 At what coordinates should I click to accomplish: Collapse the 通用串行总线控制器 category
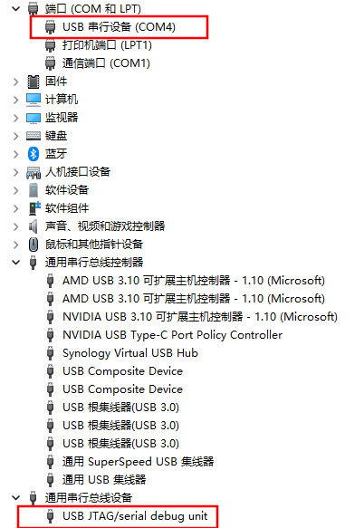click(x=15, y=263)
